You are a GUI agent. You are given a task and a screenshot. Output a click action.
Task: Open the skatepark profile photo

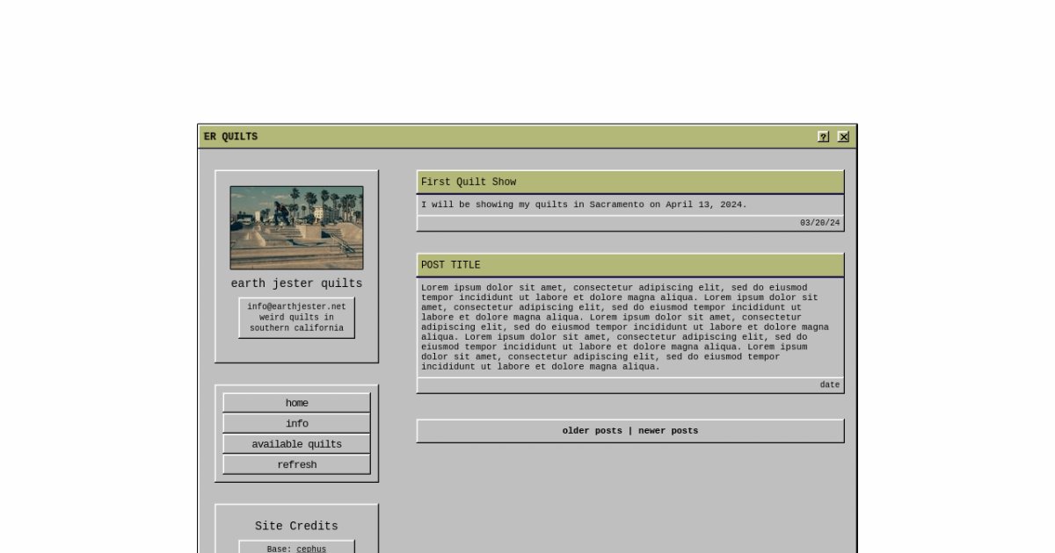pos(296,227)
